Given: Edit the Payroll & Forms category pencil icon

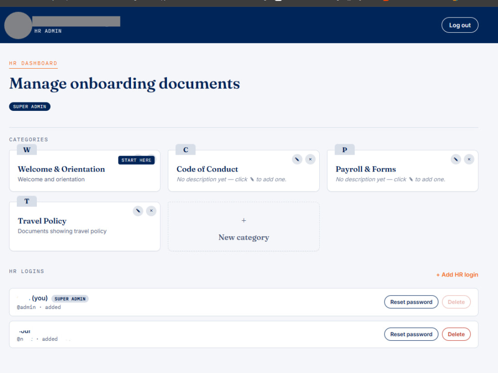Looking at the screenshot, I should (x=456, y=159).
